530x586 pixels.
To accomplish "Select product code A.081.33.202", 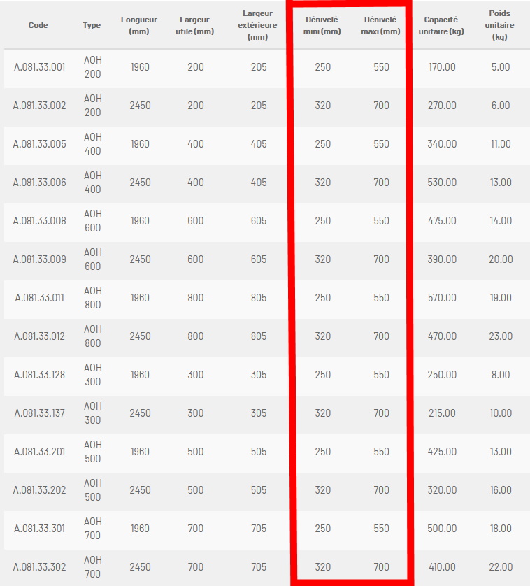I will [x=40, y=490].
